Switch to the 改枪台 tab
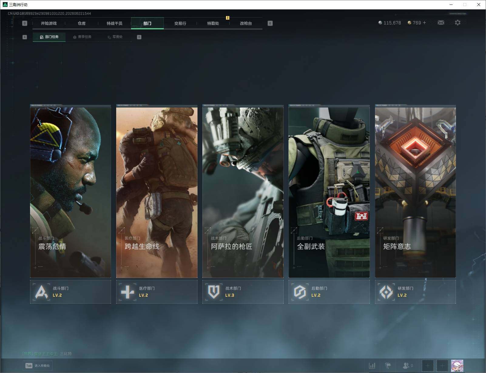The image size is (486, 373). point(246,23)
